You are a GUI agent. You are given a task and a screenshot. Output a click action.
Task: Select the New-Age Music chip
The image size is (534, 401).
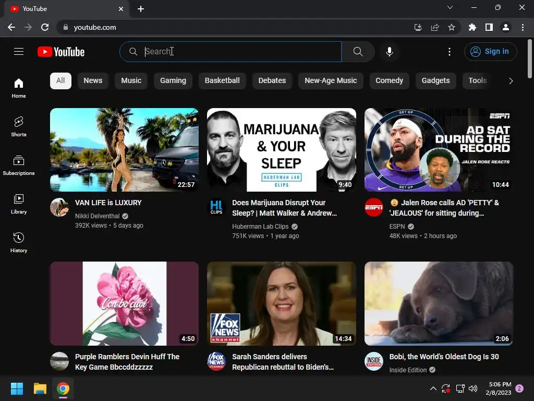(x=331, y=81)
